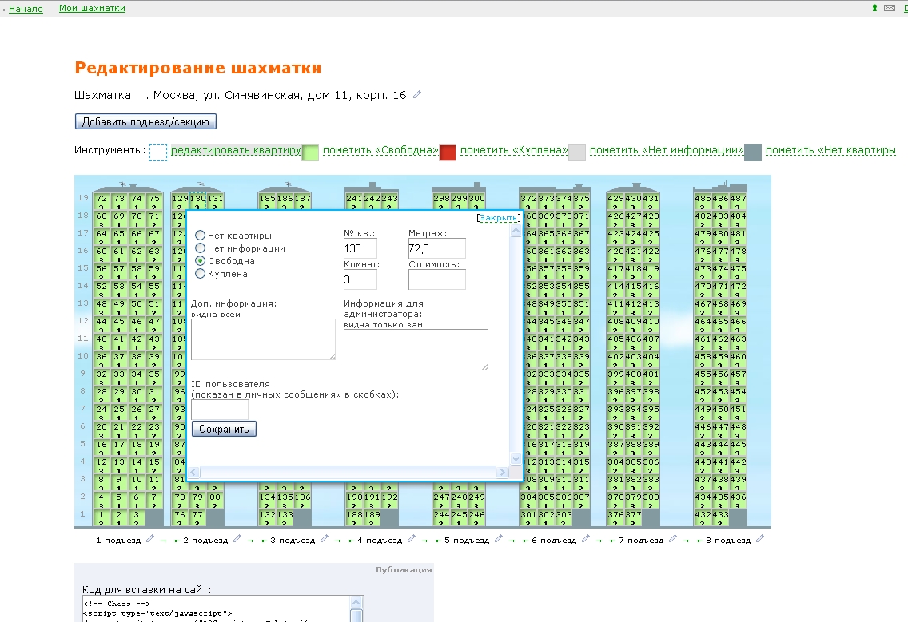Click the popup's vertical scrollbar down arrow
This screenshot has width=908, height=622.
[x=516, y=459]
